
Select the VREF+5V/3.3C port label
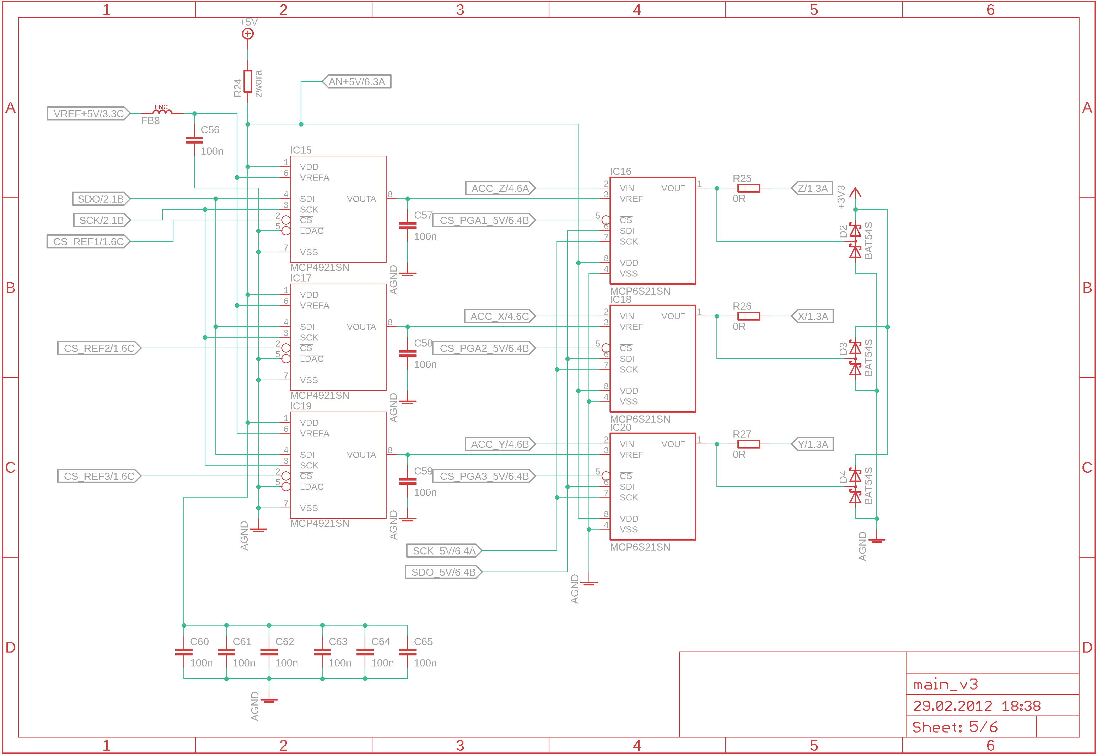tap(88, 114)
